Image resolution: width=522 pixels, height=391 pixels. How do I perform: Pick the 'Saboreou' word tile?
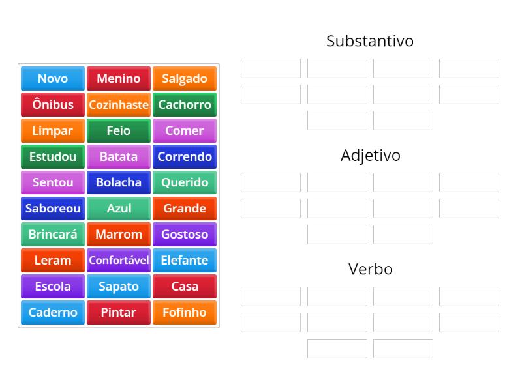point(53,209)
